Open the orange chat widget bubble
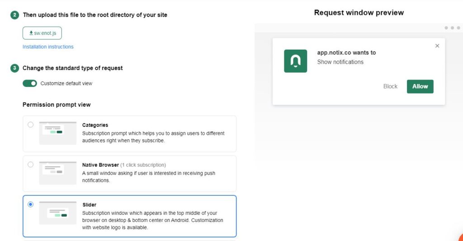Image resolution: width=463 pixels, height=241 pixels. [460, 238]
